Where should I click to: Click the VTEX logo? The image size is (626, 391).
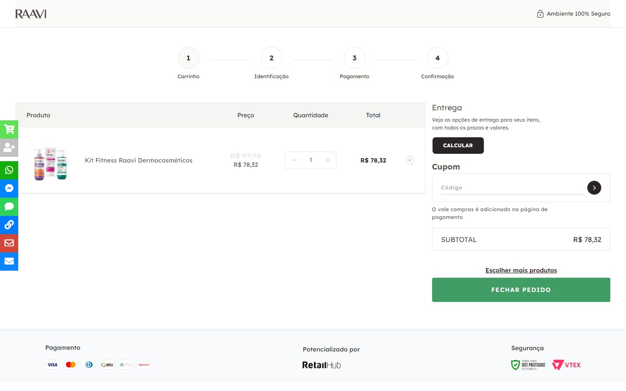tap(566, 365)
